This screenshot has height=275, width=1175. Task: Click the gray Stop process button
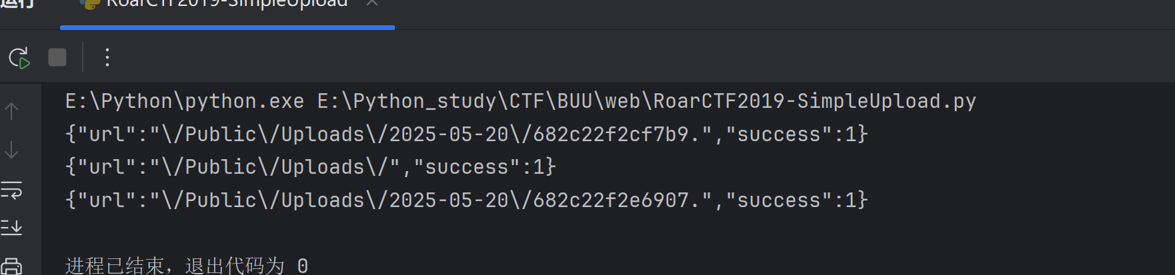pyautogui.click(x=57, y=58)
